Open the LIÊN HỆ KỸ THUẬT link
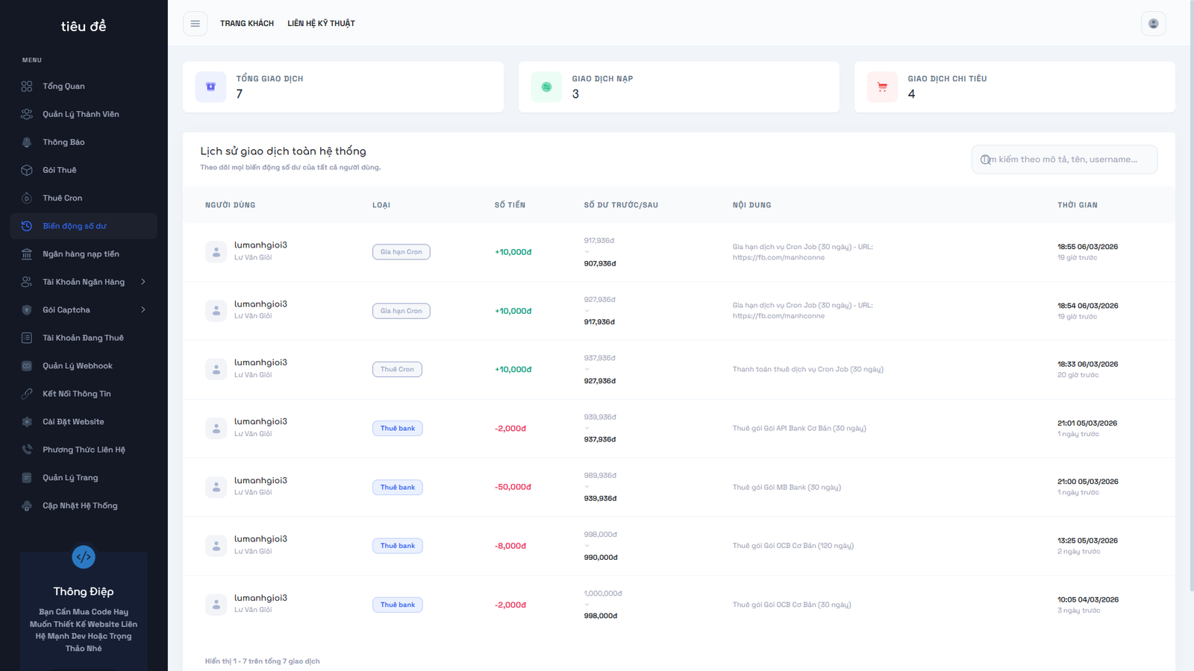The height and width of the screenshot is (671, 1194). tap(321, 24)
